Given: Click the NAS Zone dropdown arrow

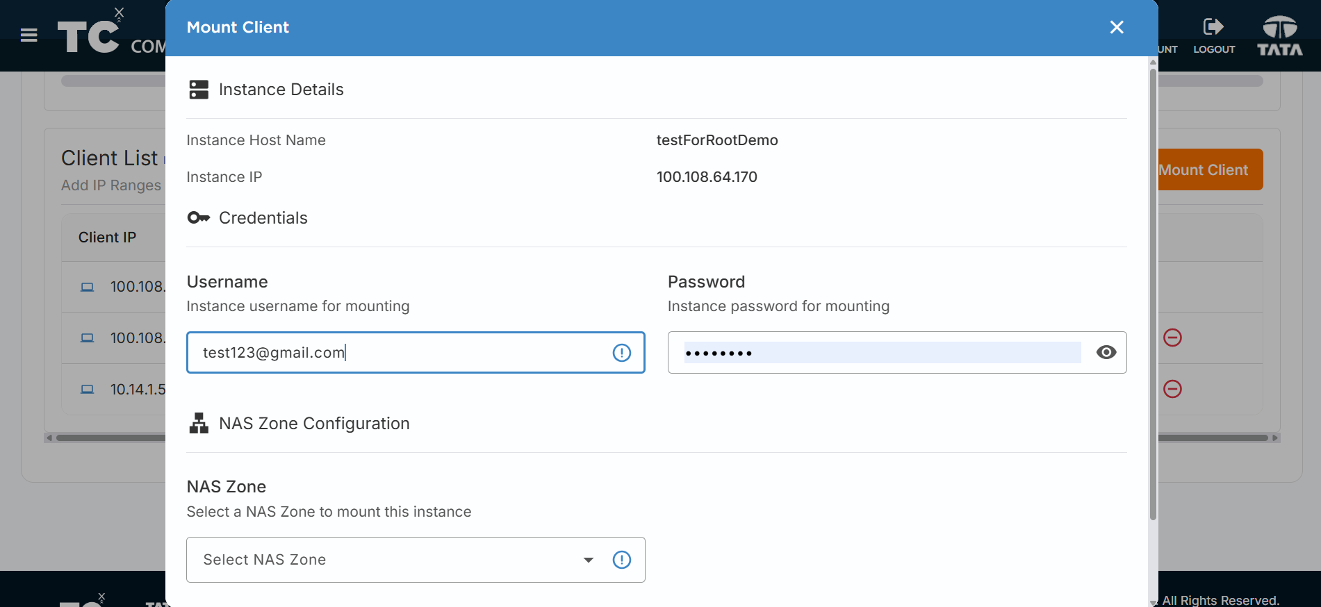Looking at the screenshot, I should (x=589, y=560).
